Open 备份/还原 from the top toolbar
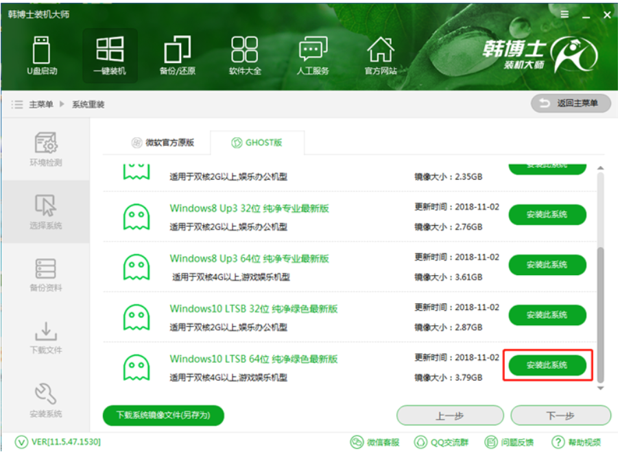Viewport: 620px width, 452px height. pos(178,56)
